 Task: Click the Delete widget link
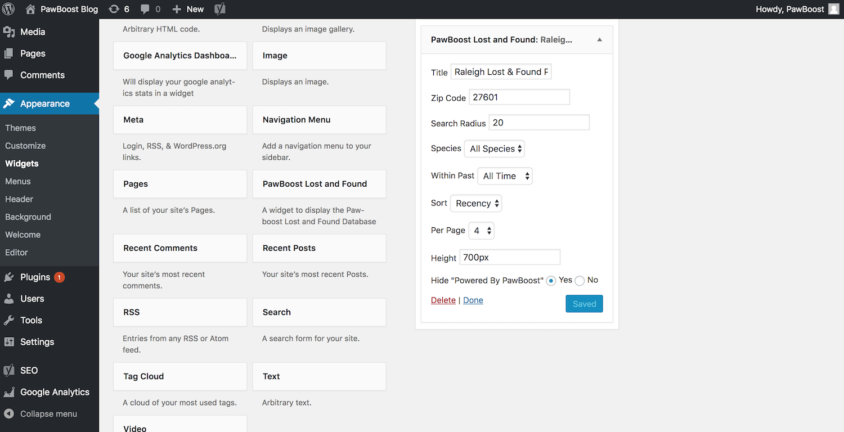coord(443,300)
